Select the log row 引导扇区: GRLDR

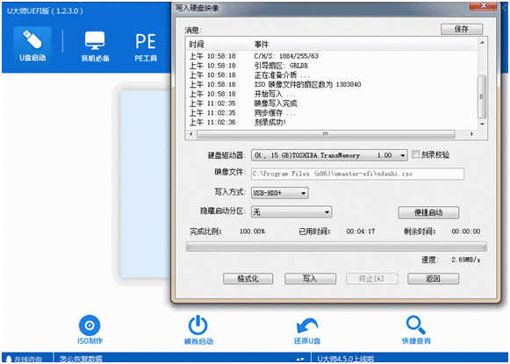332,66
